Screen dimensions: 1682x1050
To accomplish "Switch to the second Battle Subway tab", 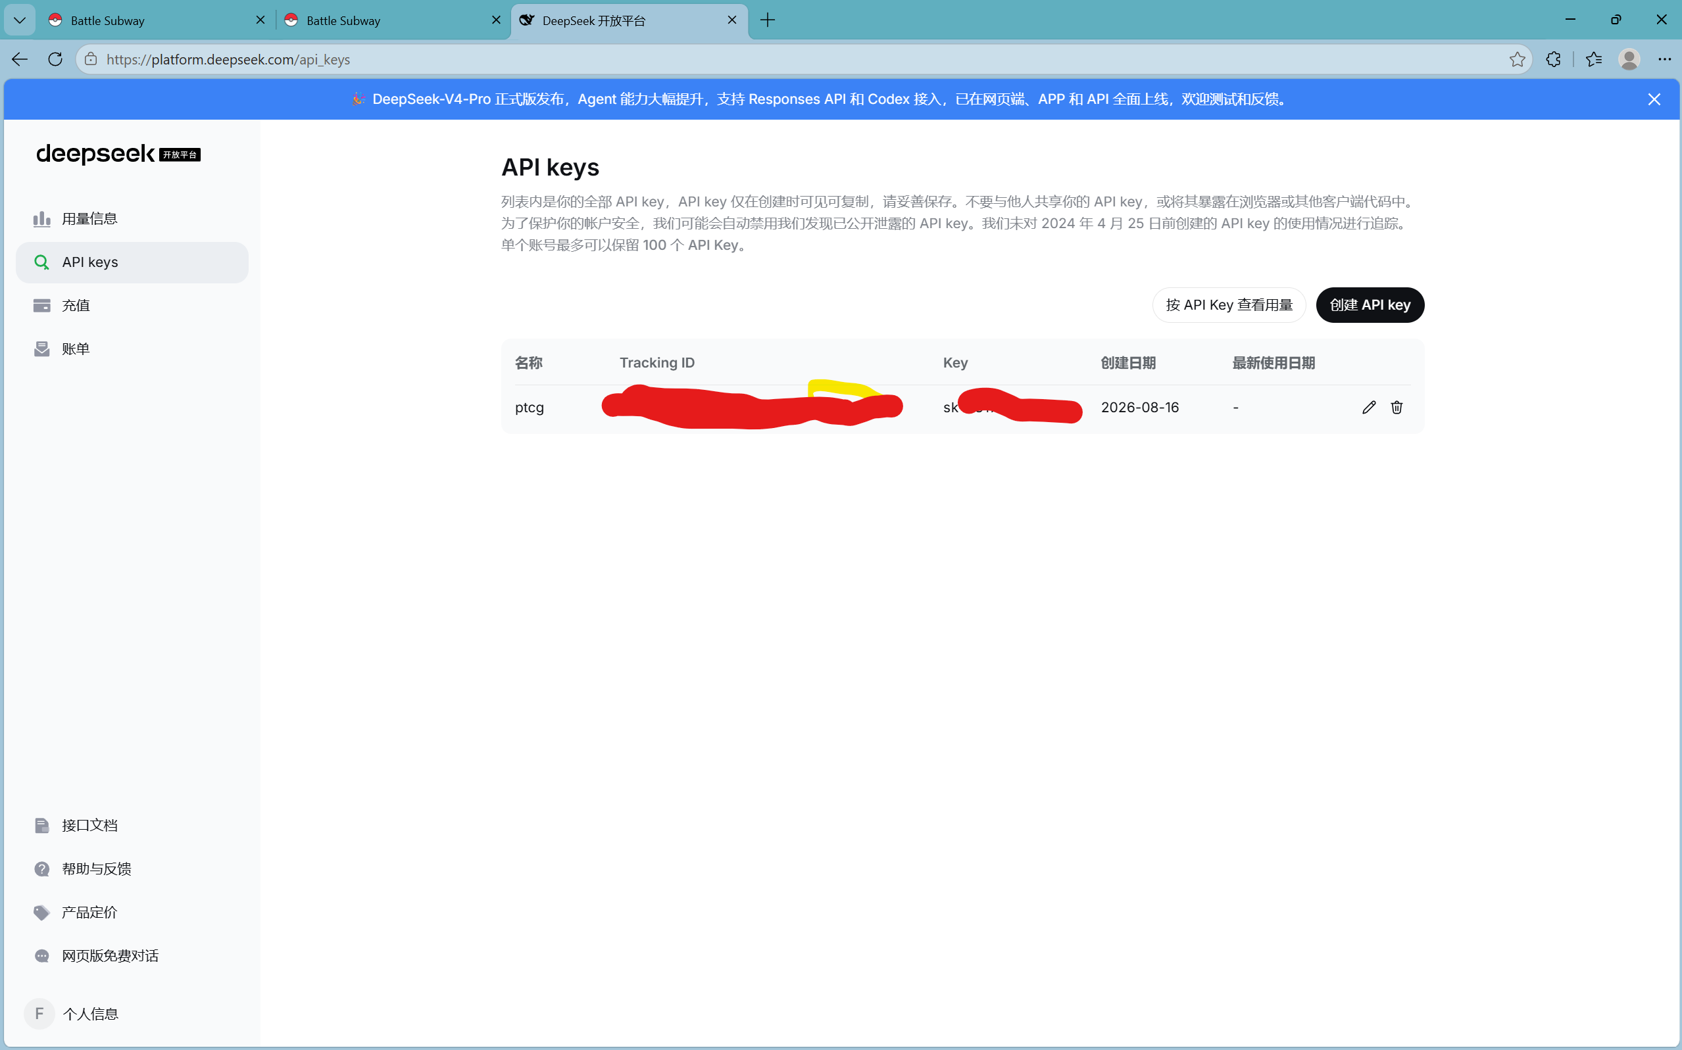I will 393,20.
